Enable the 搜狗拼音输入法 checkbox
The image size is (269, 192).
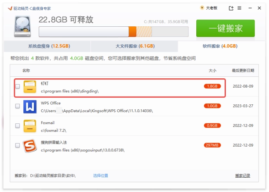pyautogui.click(x=17, y=145)
